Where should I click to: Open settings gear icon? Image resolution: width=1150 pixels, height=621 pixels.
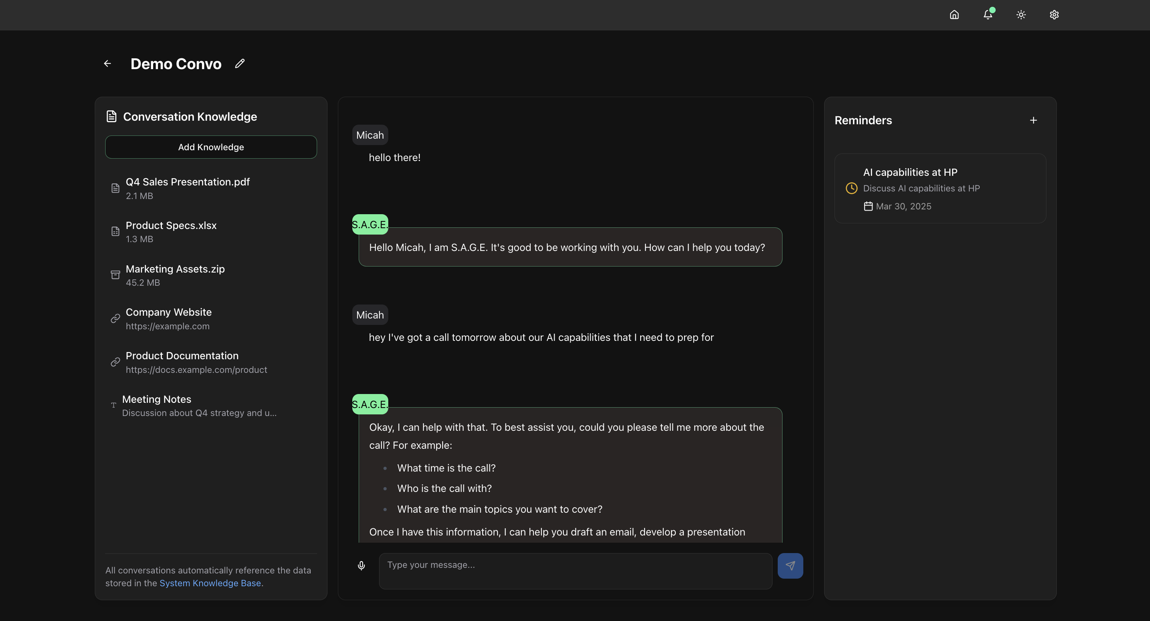1054,15
